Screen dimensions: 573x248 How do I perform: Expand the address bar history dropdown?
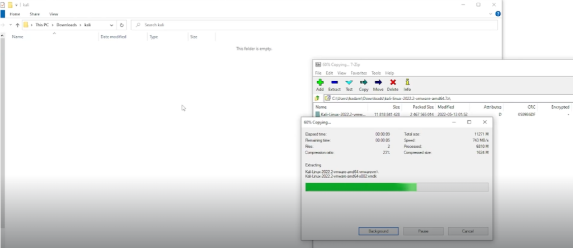click(x=111, y=25)
